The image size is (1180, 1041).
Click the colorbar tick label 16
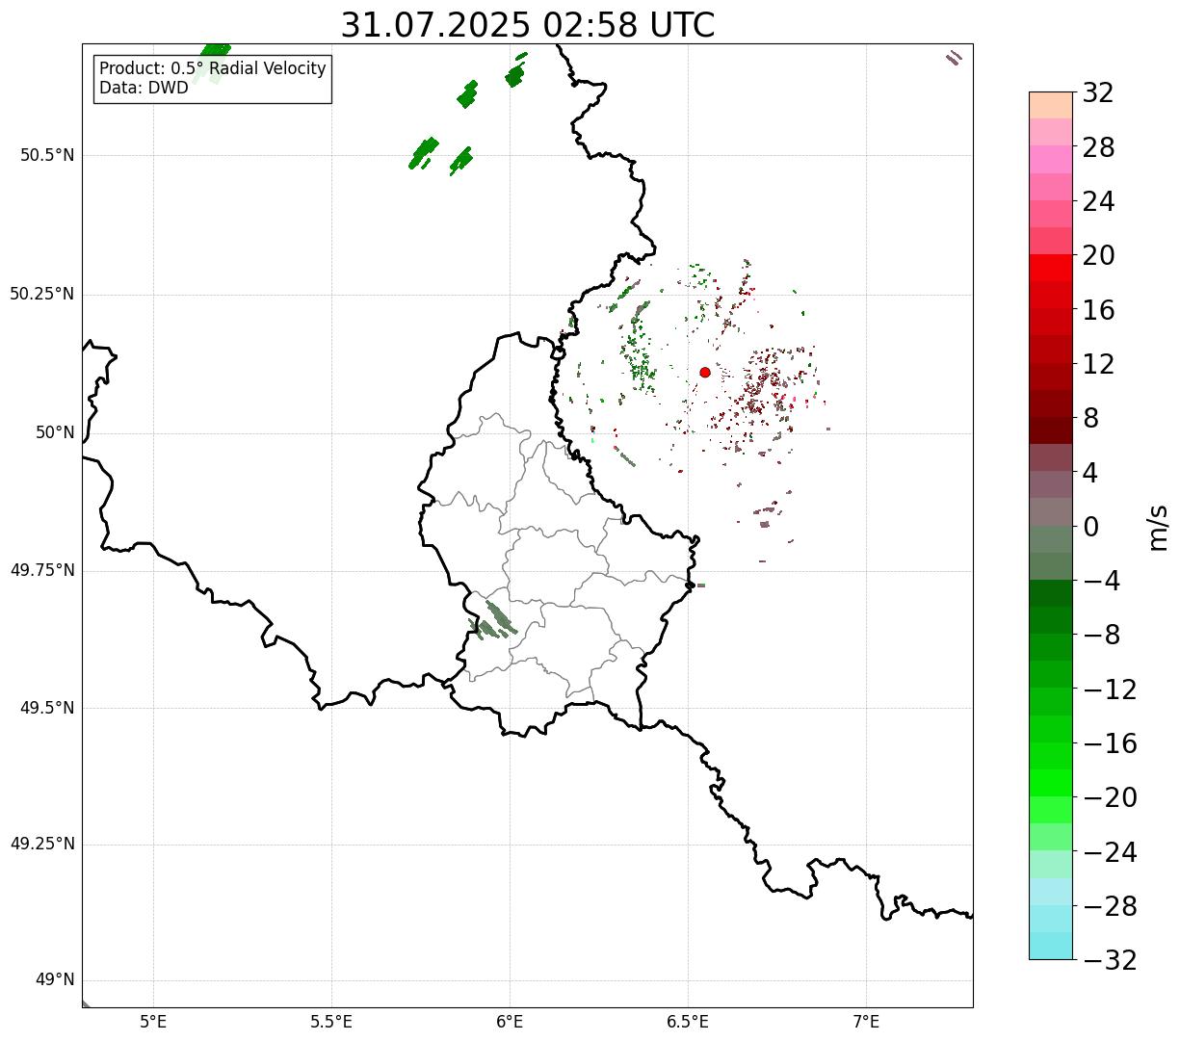coord(1099,310)
